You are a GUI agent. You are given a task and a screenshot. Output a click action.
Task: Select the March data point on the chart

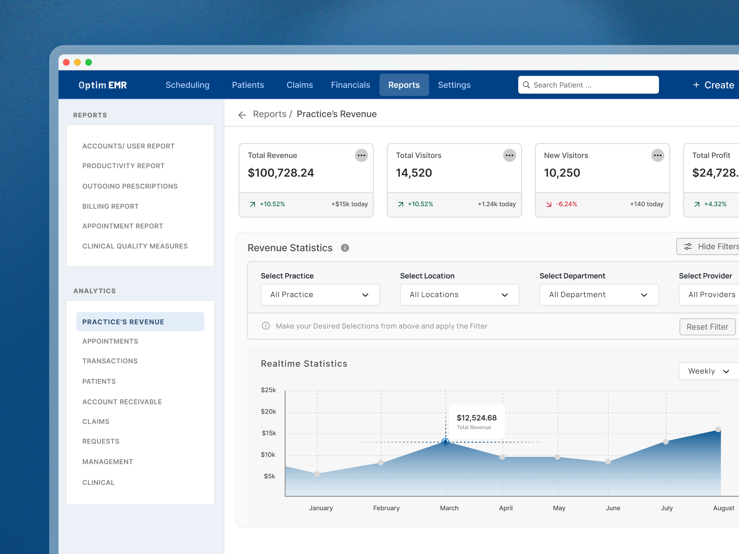coord(445,441)
